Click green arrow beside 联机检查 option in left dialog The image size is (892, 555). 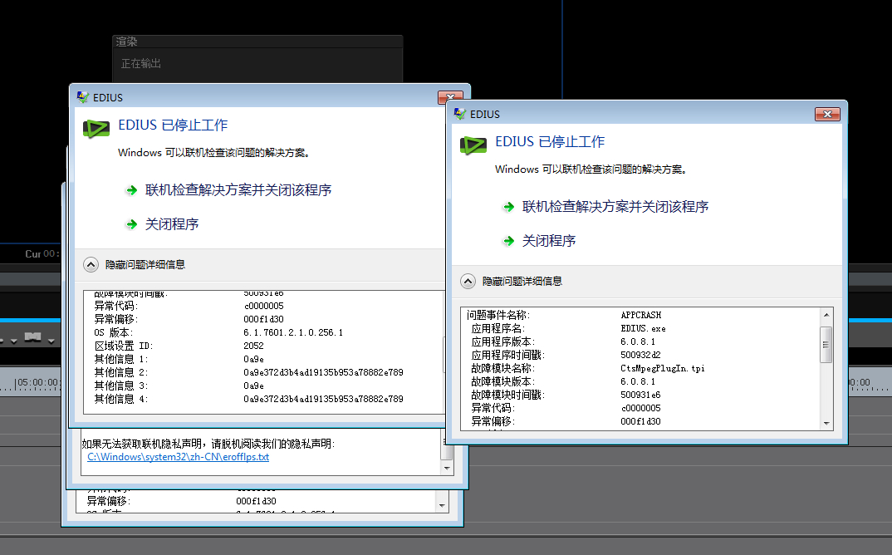[131, 191]
